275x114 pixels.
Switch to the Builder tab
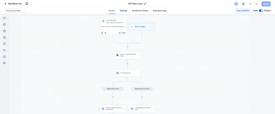click(x=112, y=11)
